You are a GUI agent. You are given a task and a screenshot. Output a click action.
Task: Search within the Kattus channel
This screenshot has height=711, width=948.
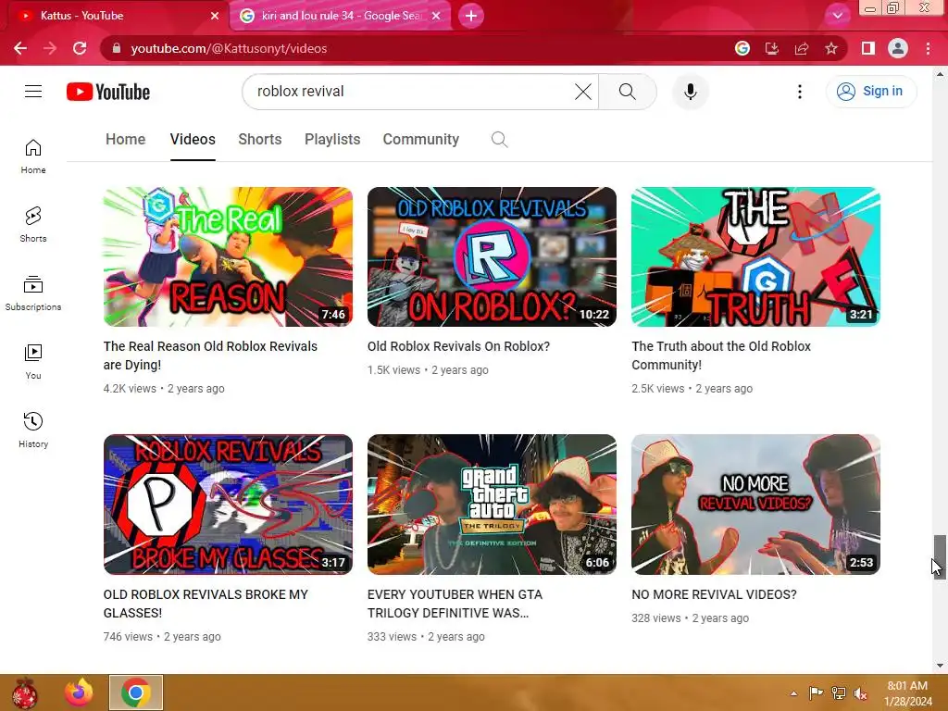point(499,140)
